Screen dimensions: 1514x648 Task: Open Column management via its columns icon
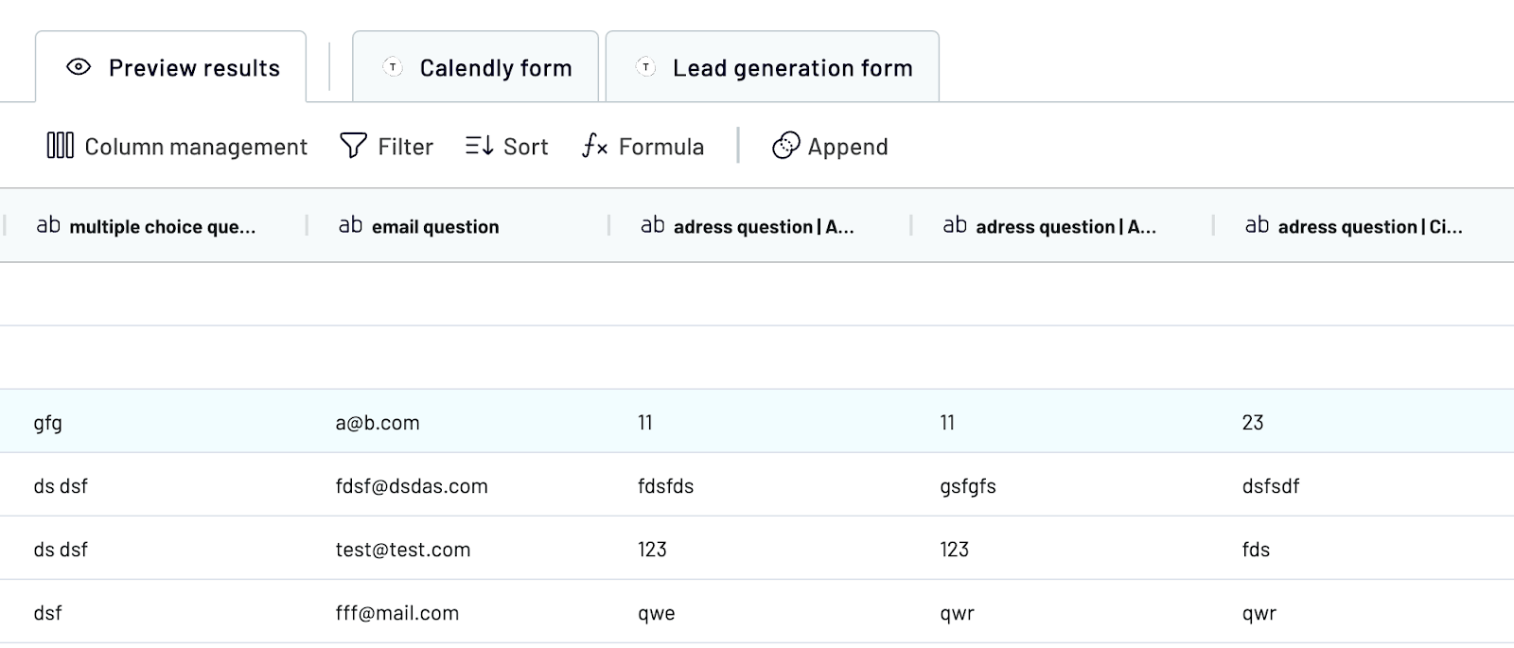(60, 146)
